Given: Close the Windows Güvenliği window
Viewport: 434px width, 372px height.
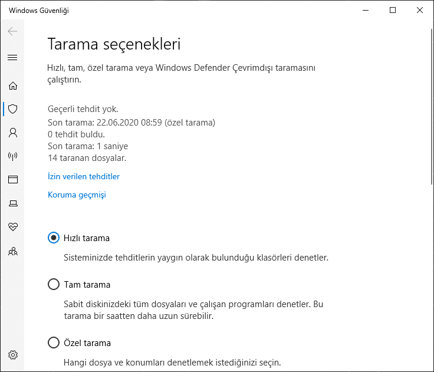Looking at the screenshot, I should 420,10.
